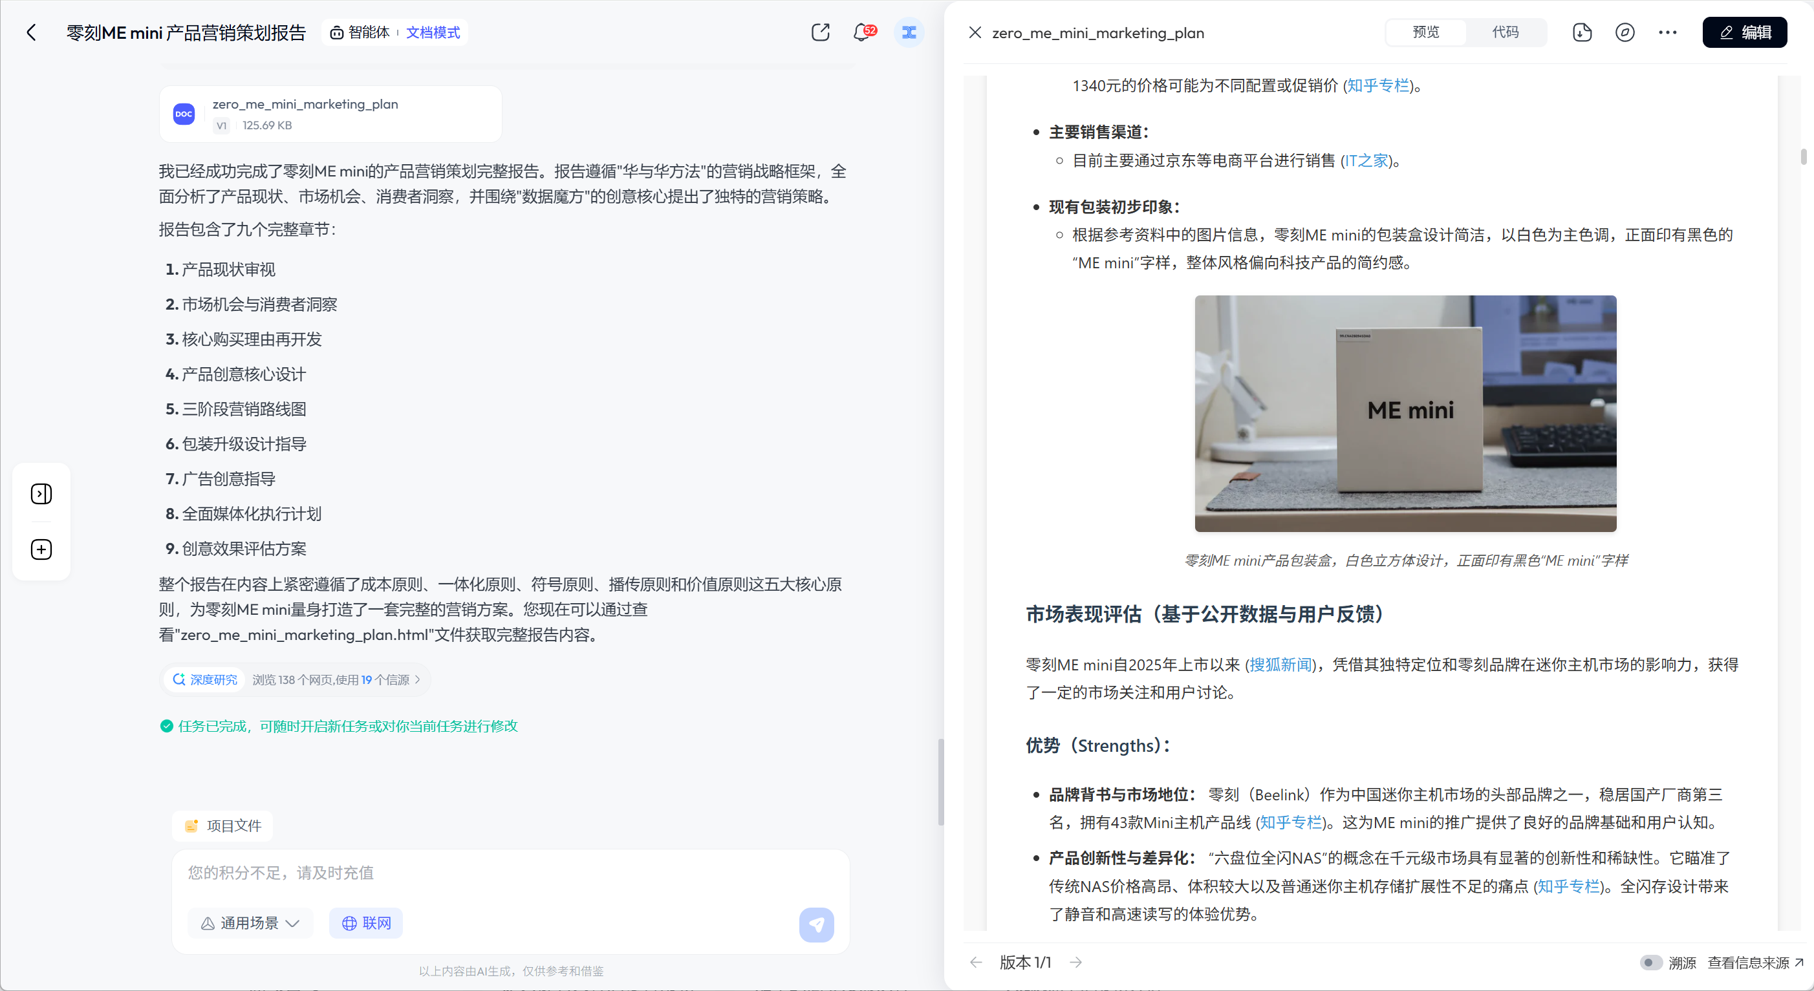Click the share/export icon in header
The width and height of the screenshot is (1814, 991).
[821, 32]
